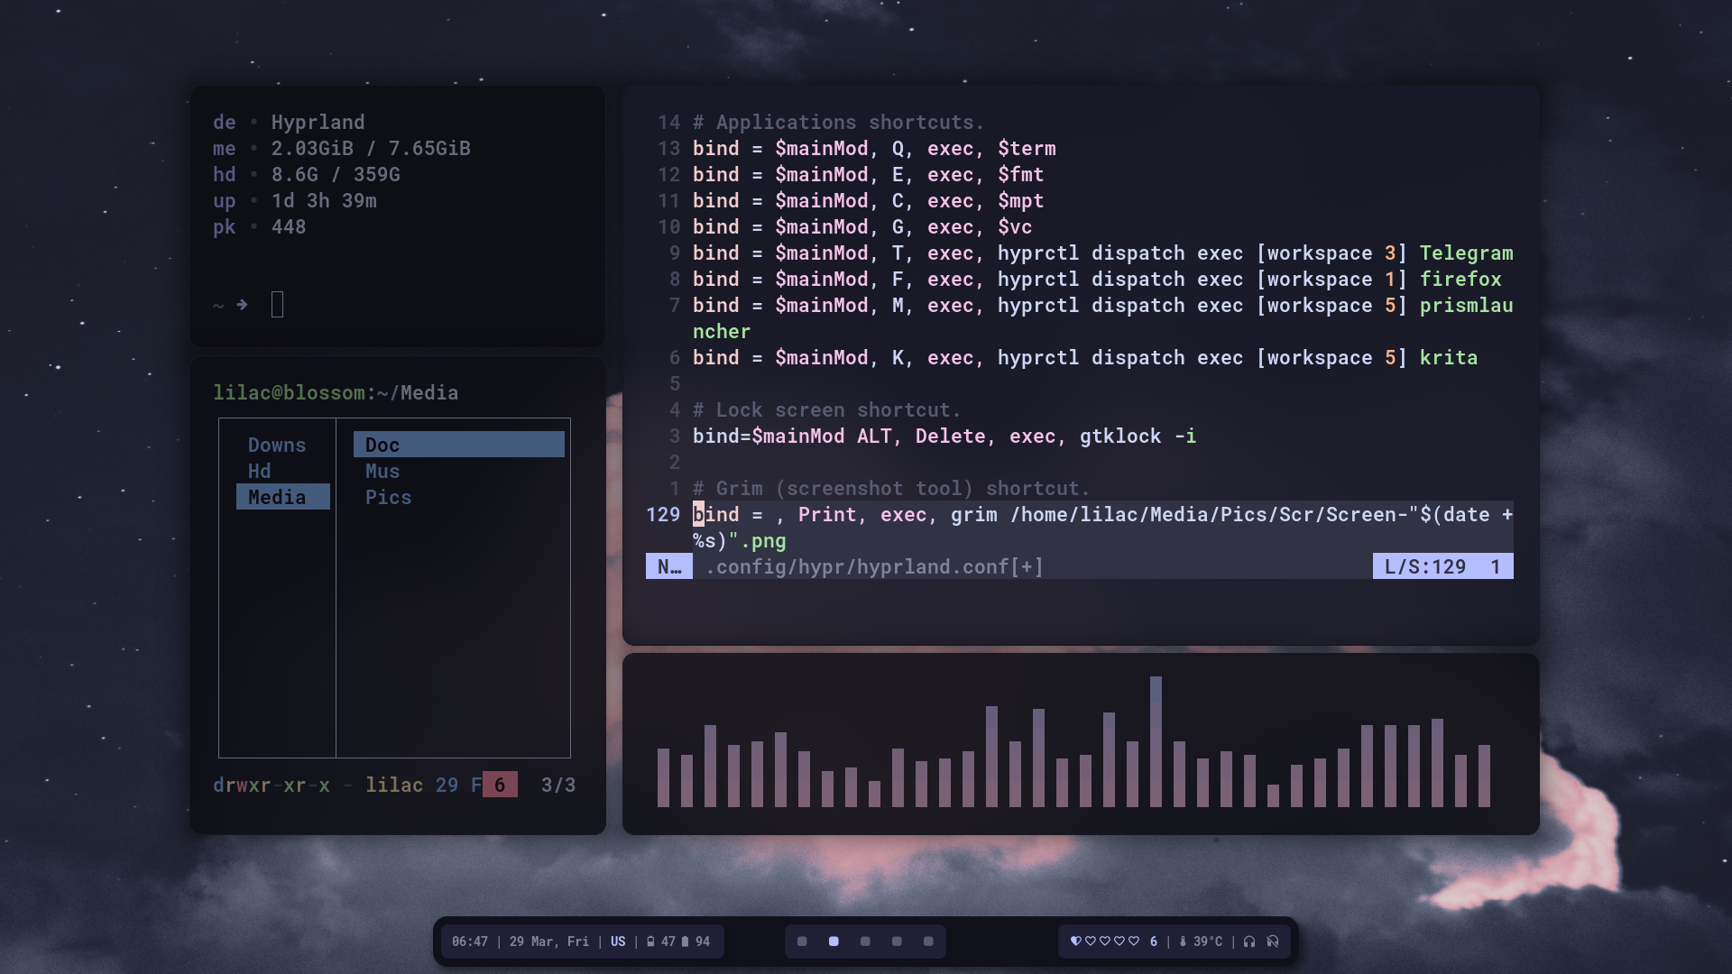Click the .config/hypr/hyprland.conf[+] file name
The width and height of the screenshot is (1732, 974).
tap(874, 567)
